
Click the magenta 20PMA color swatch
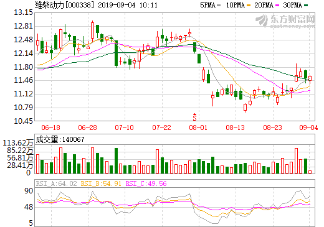click(277, 6)
